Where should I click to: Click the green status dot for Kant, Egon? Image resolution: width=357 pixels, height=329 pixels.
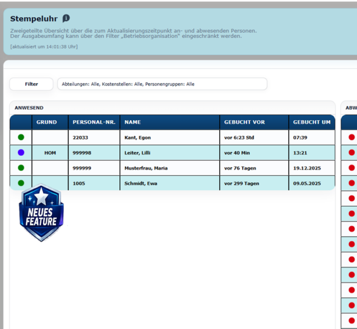[x=21, y=137]
